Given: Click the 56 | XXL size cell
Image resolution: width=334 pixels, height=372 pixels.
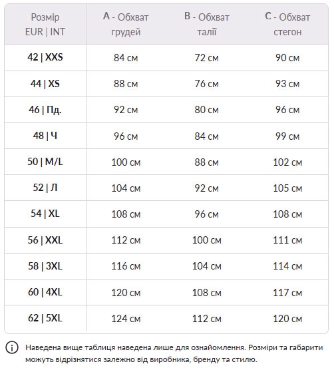Looking at the screenshot, I should click(x=45, y=240).
